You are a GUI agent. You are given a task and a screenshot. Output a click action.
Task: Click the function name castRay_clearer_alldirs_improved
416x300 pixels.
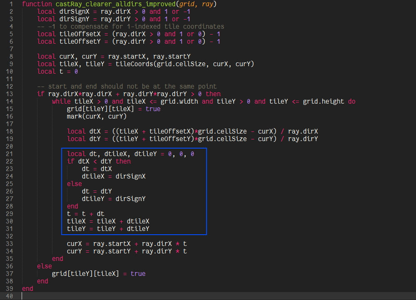115,4
